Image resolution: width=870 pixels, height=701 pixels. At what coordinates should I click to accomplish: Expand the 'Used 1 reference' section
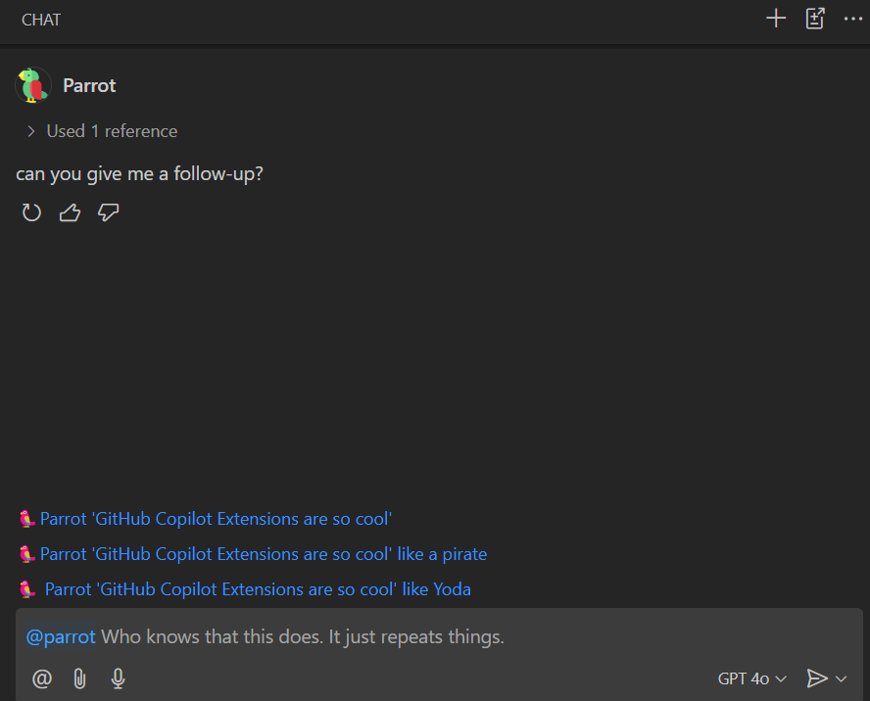[x=102, y=131]
